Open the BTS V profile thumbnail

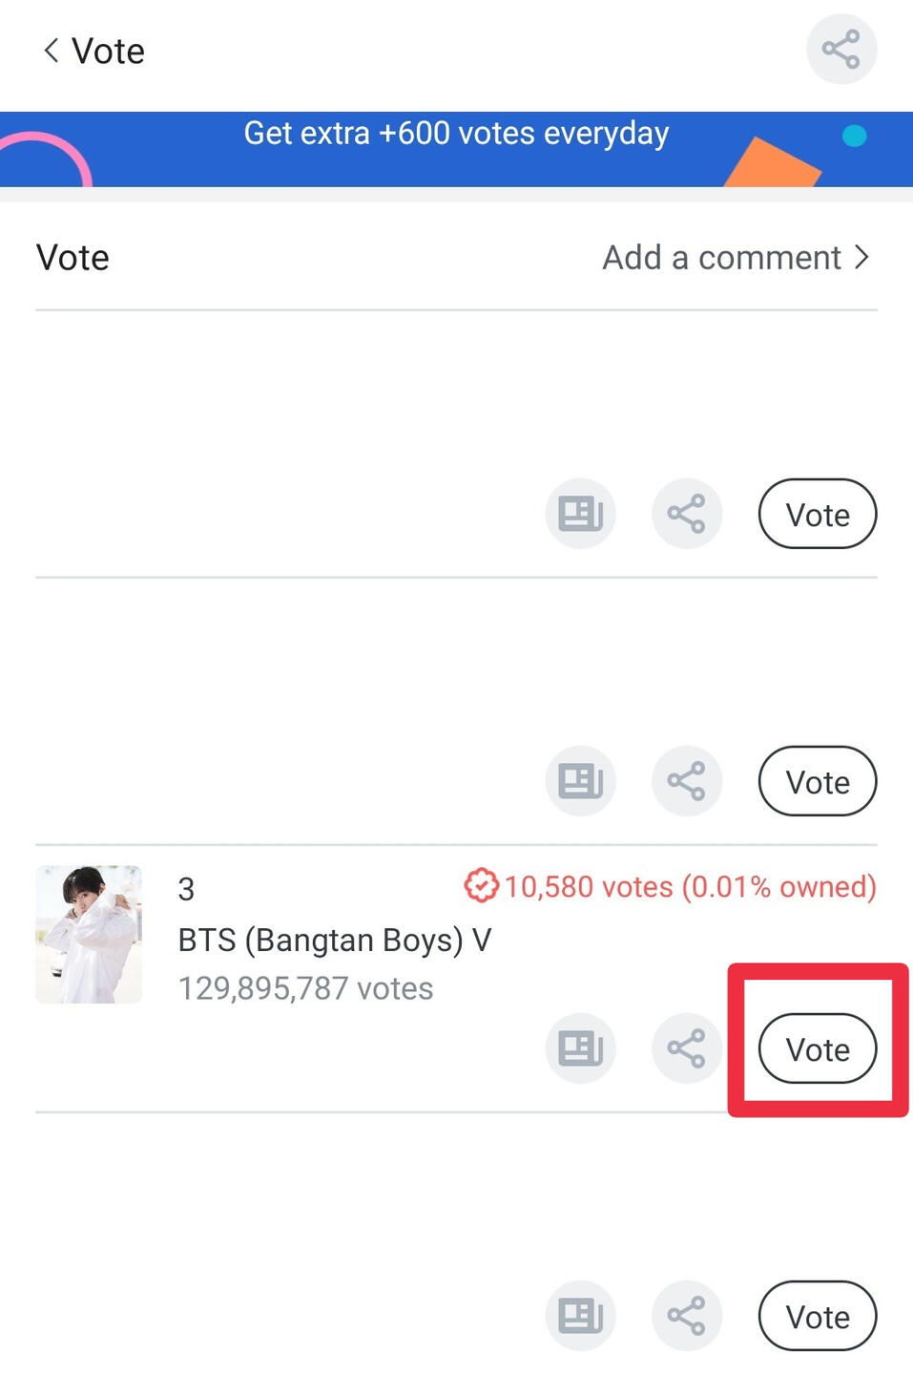(89, 934)
